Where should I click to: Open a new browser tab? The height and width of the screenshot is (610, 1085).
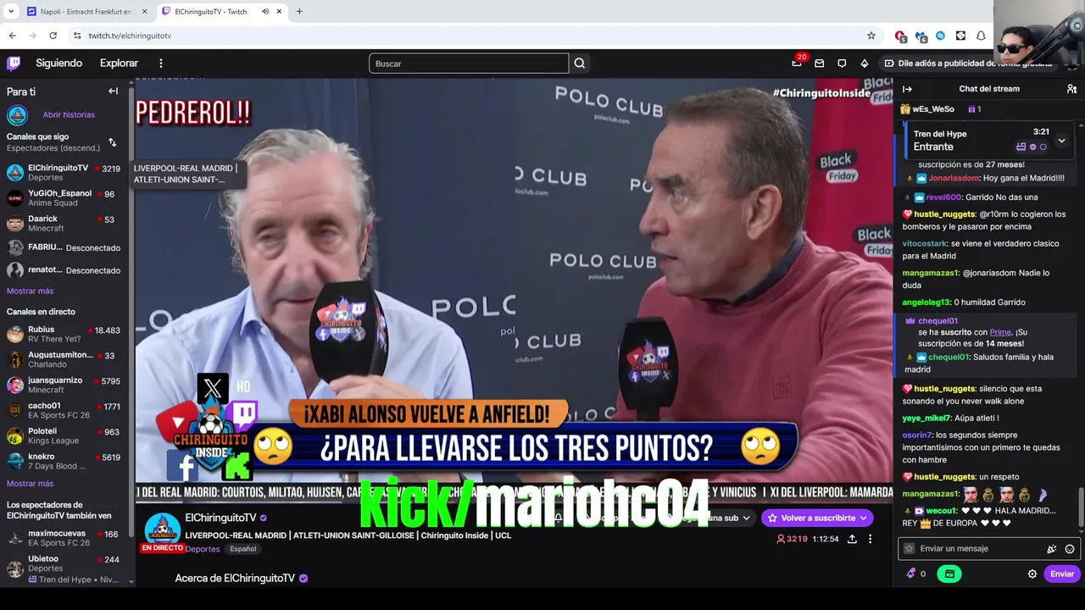click(x=299, y=12)
